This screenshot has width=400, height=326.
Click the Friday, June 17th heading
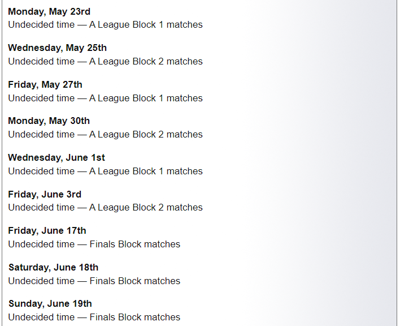tap(47, 230)
